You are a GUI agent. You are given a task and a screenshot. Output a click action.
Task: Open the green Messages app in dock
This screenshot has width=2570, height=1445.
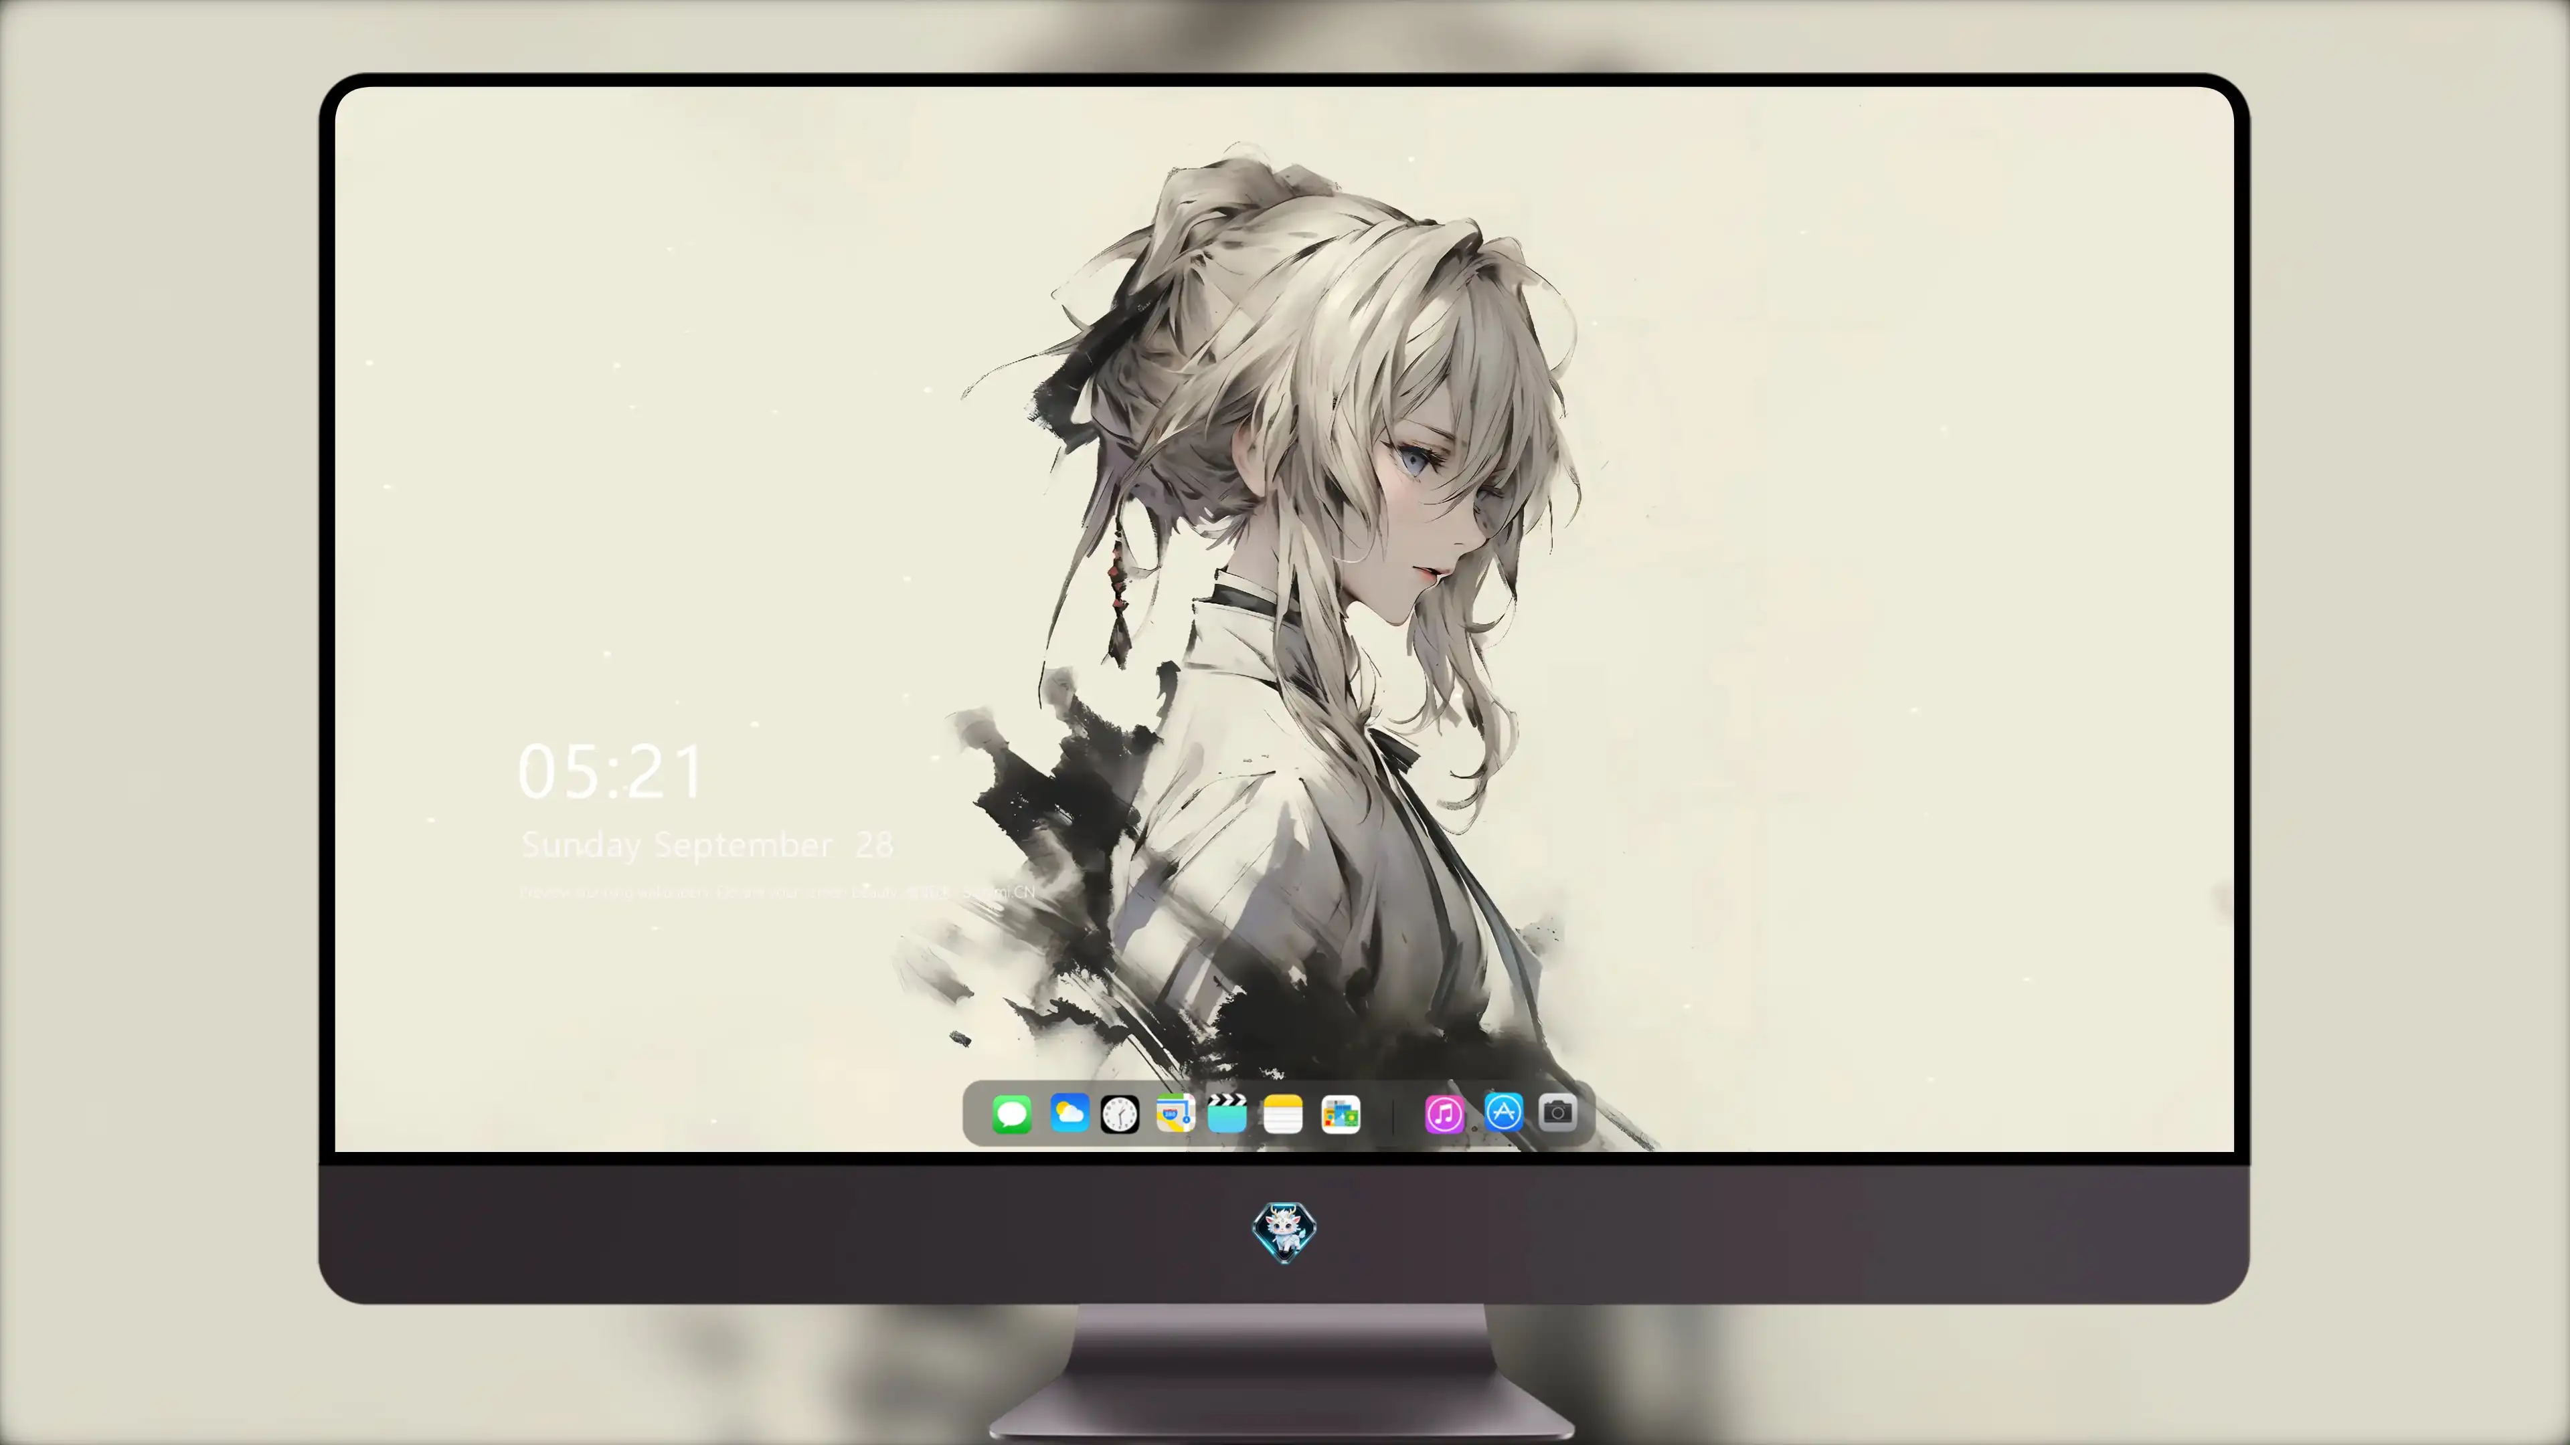(x=1012, y=1114)
